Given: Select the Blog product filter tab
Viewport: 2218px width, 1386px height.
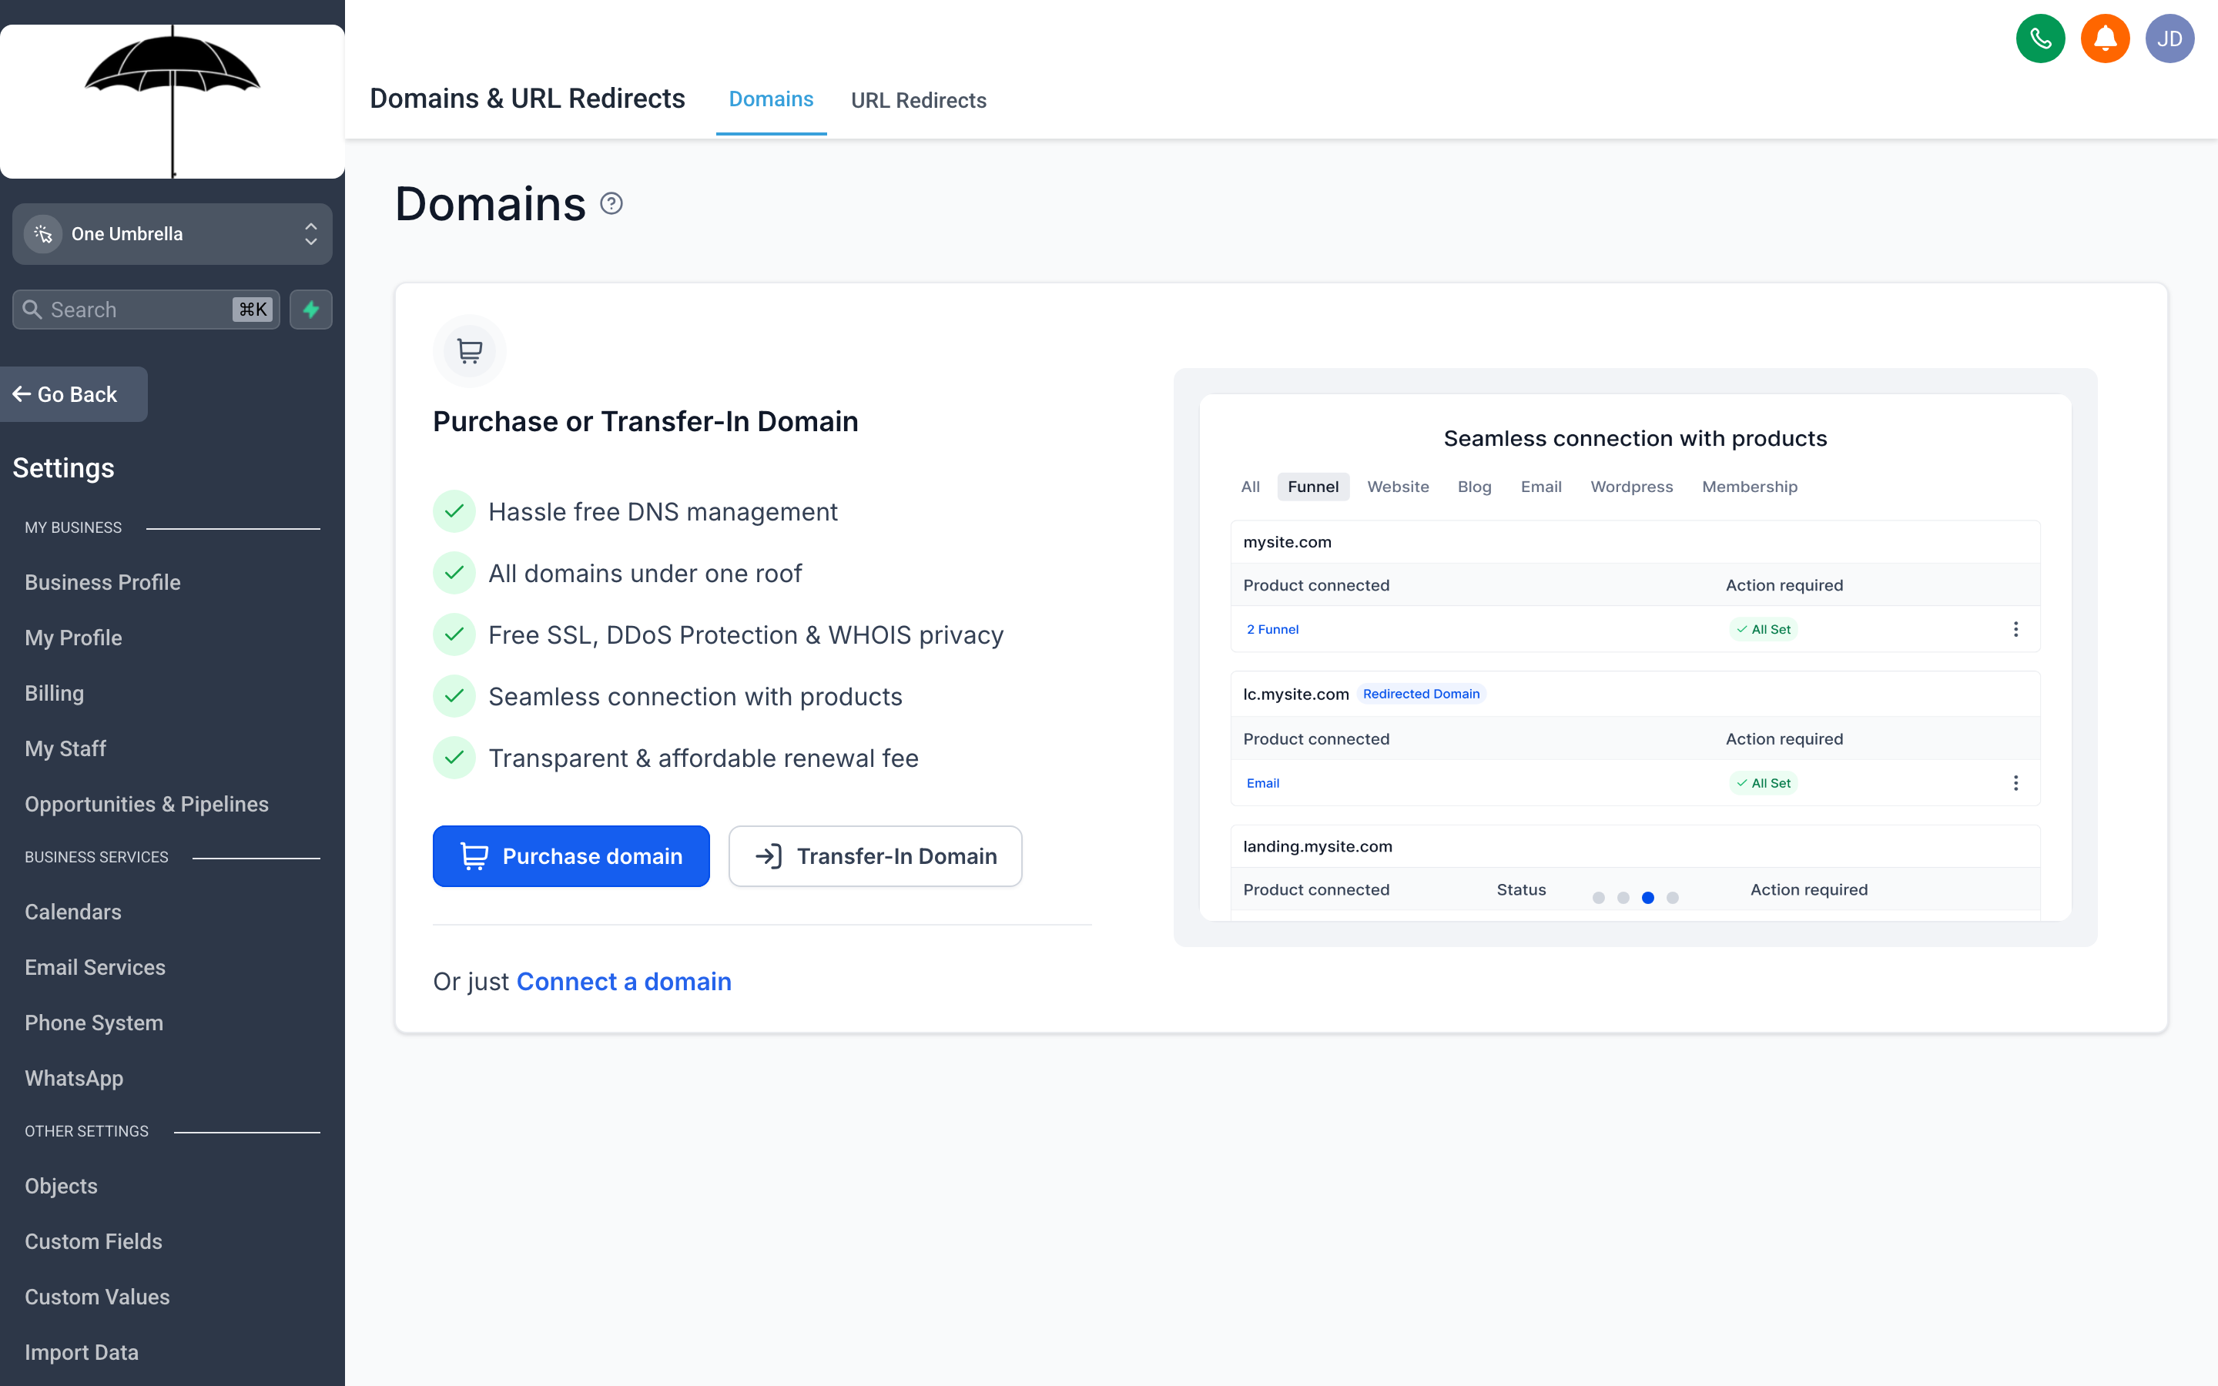Looking at the screenshot, I should click(x=1475, y=487).
